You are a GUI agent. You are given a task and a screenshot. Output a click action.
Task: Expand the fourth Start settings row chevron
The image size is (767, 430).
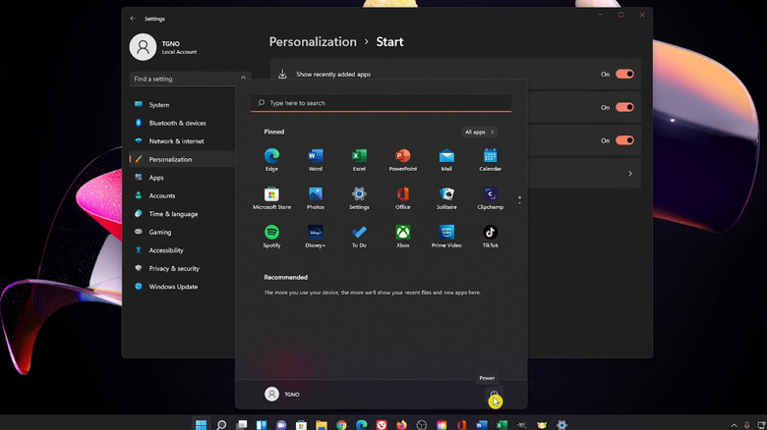[x=630, y=174]
